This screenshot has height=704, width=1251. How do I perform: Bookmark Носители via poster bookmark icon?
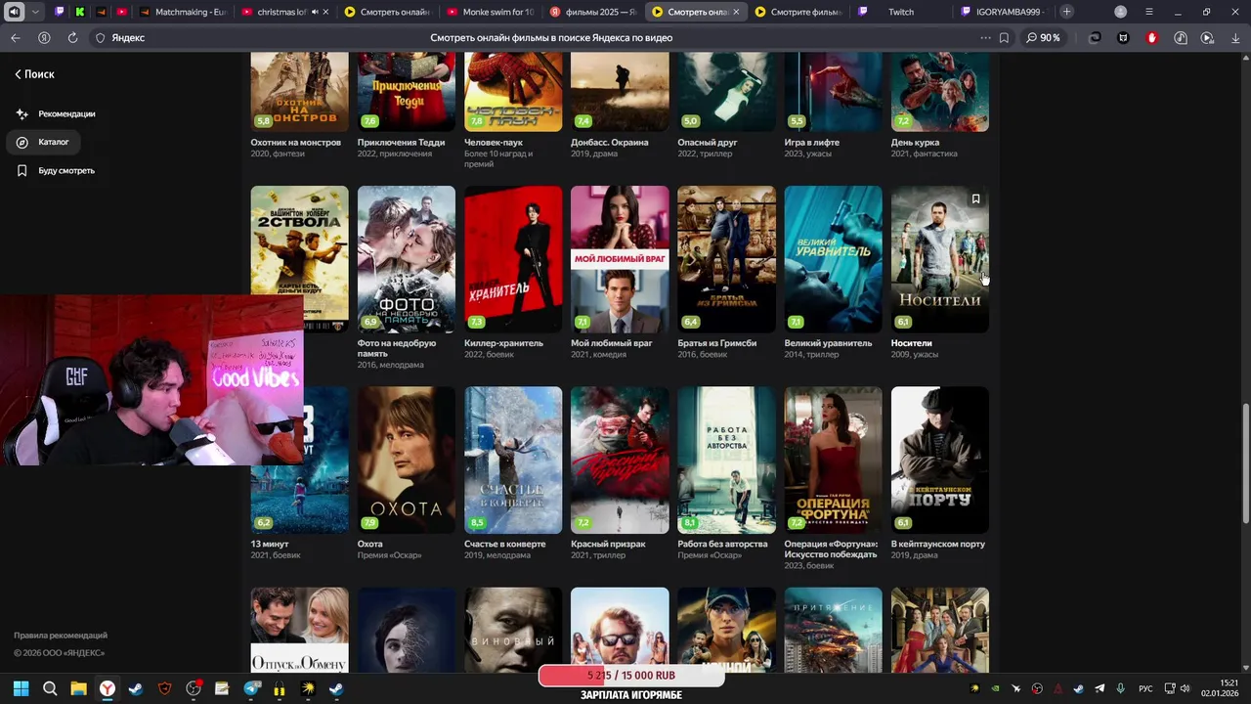click(x=975, y=198)
